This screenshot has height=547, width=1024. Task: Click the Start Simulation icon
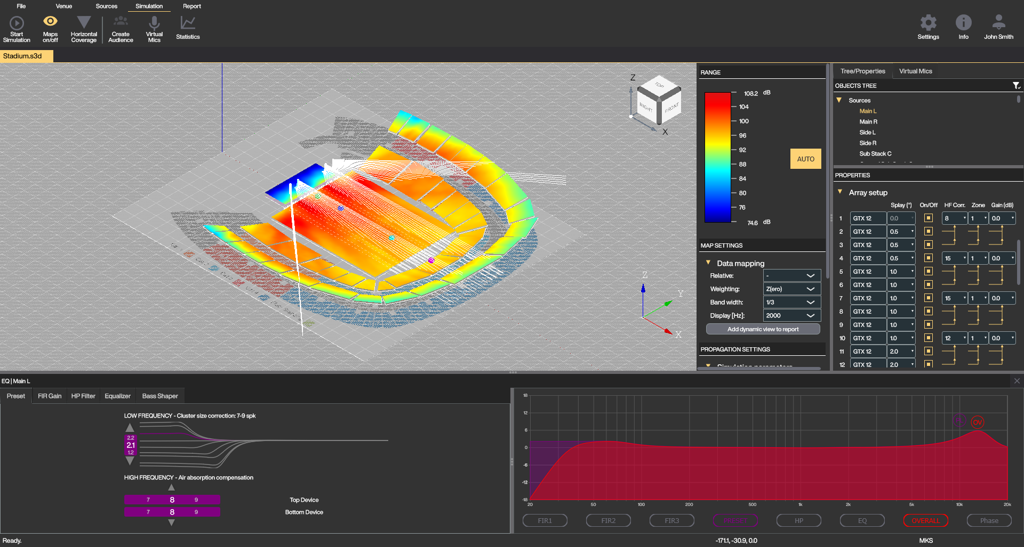point(17,23)
